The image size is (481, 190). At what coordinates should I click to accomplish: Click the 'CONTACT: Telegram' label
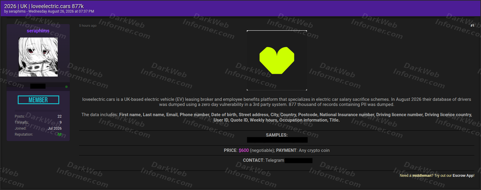[x=263, y=160]
